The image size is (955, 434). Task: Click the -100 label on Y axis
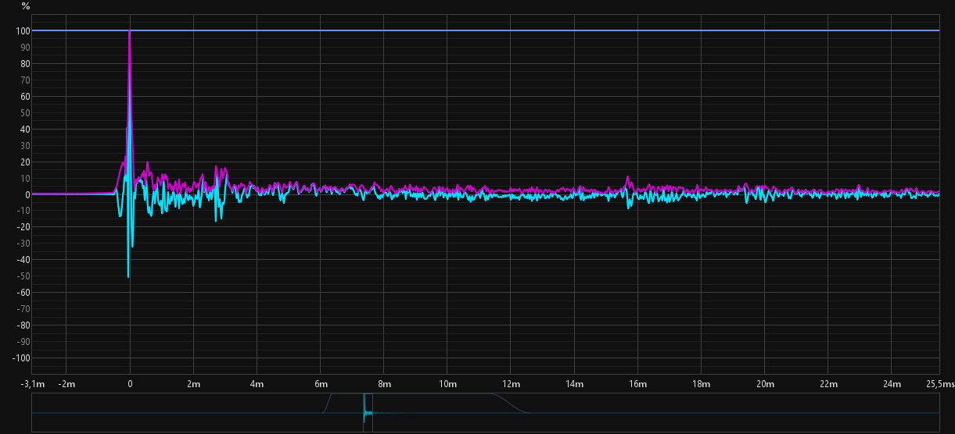point(21,358)
